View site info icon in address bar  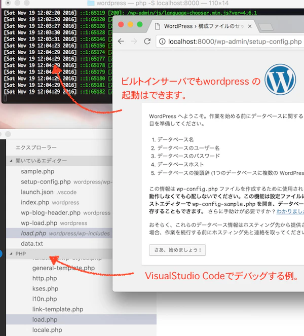click(162, 42)
